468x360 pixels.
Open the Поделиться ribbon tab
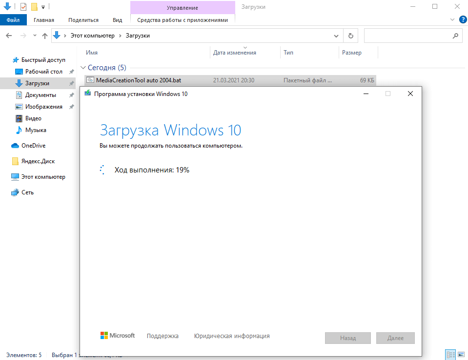point(83,20)
